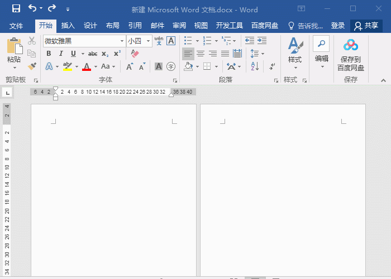Image resolution: width=391 pixels, height=279 pixels.
Task: Apply the red font color swatch
Action: (x=86, y=67)
